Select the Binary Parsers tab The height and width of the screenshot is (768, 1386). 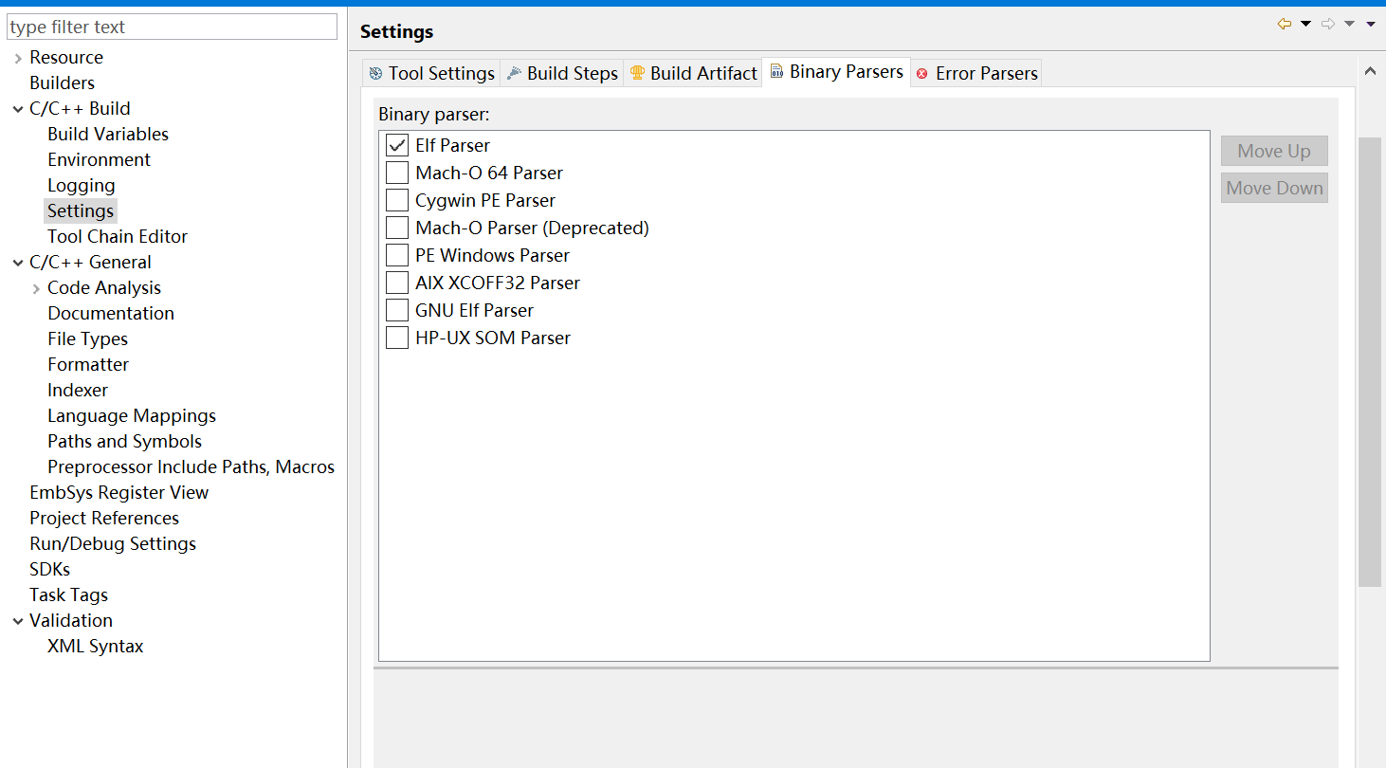coord(836,72)
